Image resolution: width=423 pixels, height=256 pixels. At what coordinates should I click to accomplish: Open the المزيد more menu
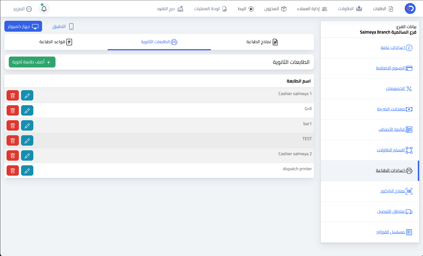pos(22,9)
